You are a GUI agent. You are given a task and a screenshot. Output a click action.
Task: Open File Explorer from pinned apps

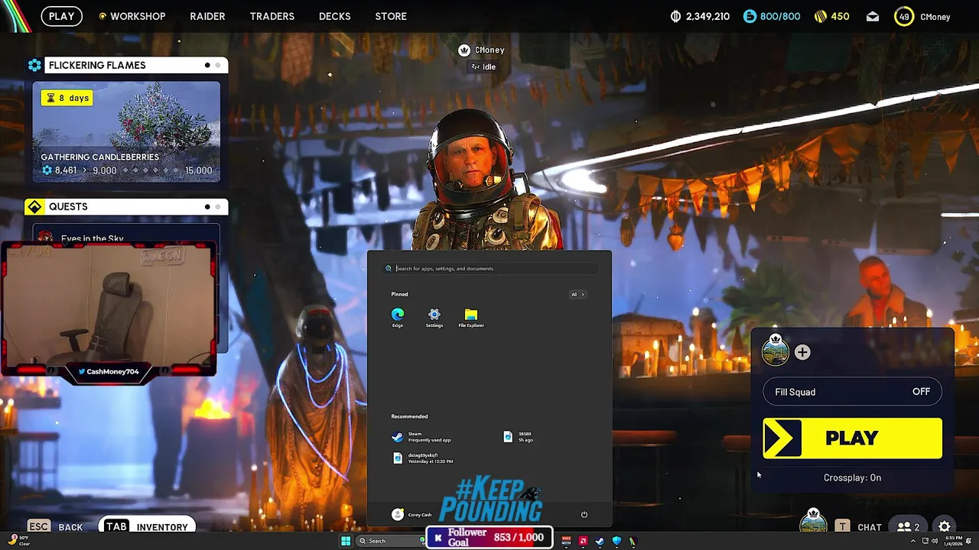[471, 318]
